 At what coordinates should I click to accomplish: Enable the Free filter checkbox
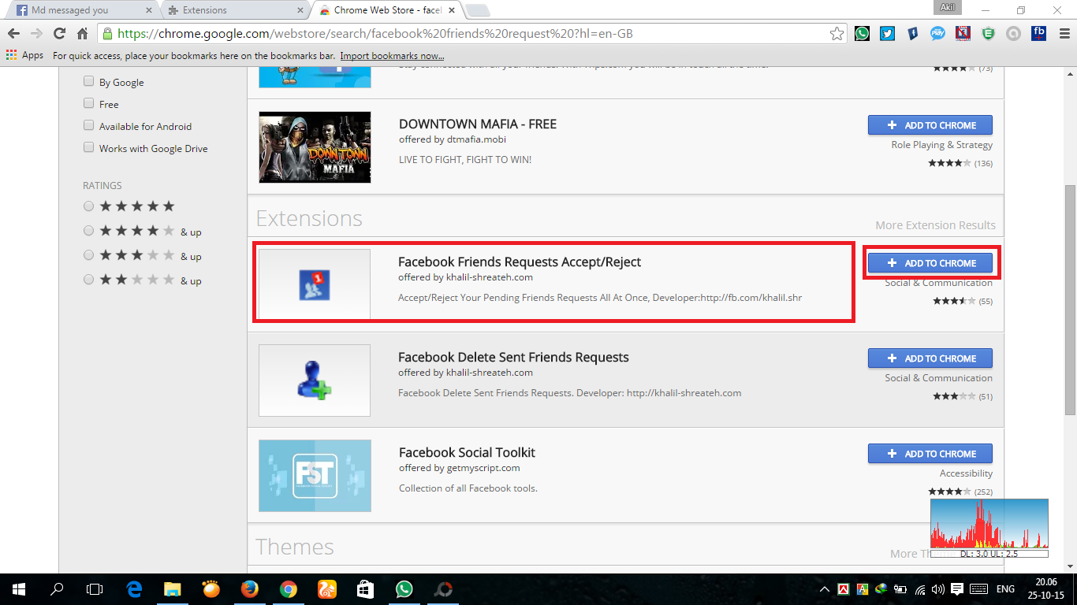point(89,104)
